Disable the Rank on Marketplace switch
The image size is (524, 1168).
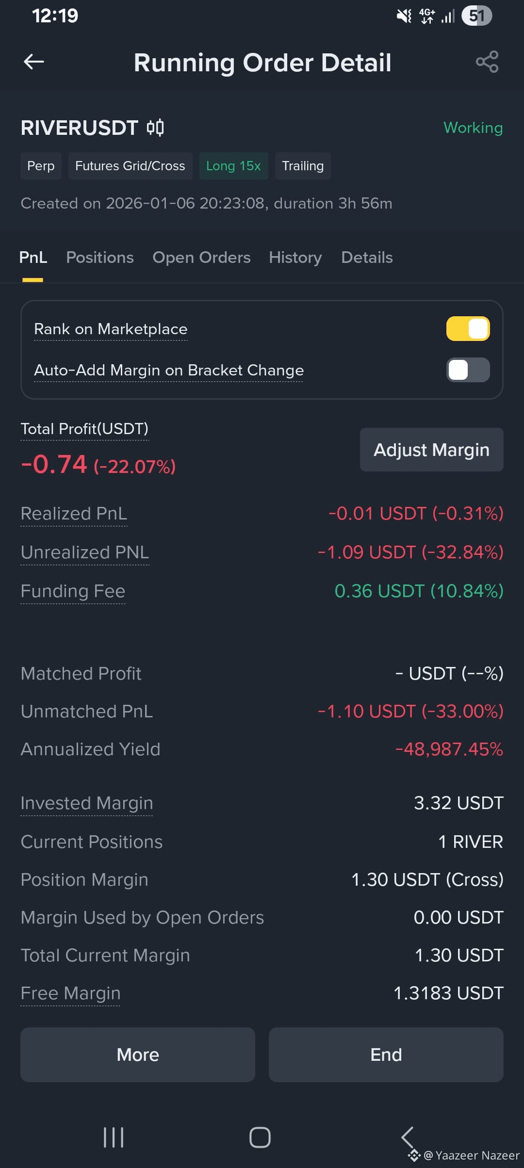pyautogui.click(x=468, y=329)
